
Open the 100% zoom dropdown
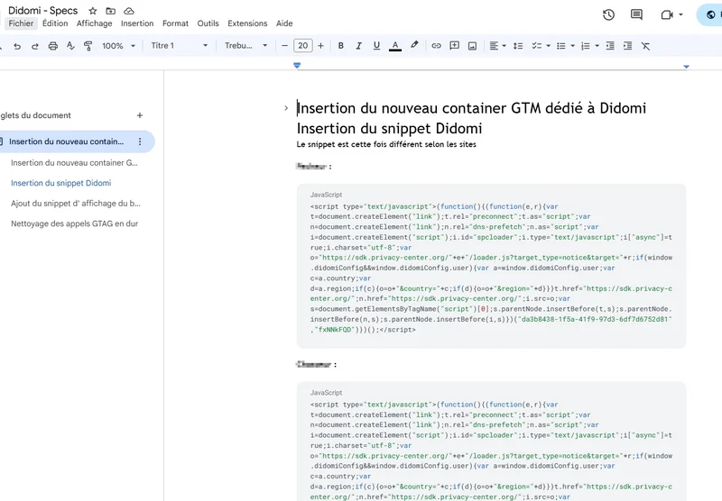click(119, 46)
